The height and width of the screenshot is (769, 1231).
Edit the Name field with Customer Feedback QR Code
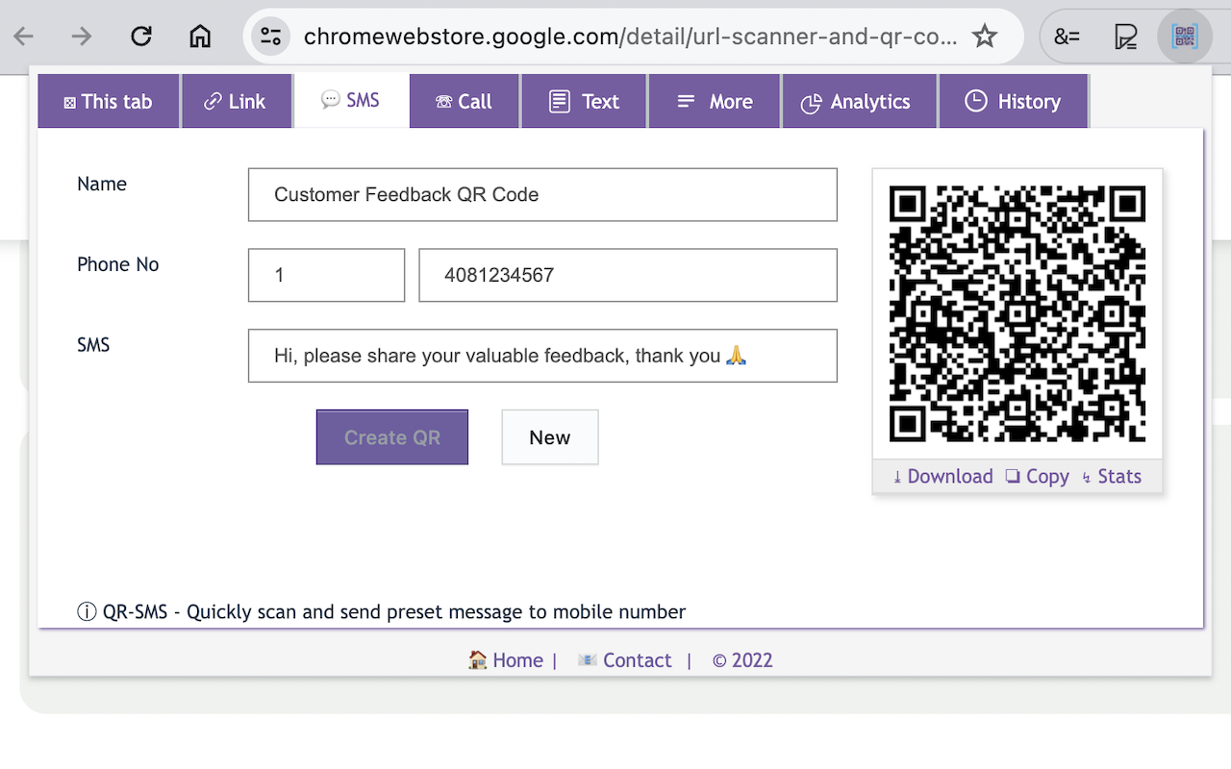point(542,194)
